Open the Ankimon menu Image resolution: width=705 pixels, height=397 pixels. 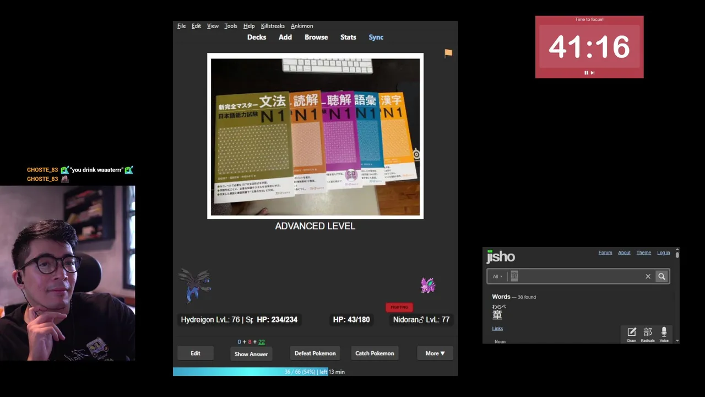pyautogui.click(x=302, y=26)
